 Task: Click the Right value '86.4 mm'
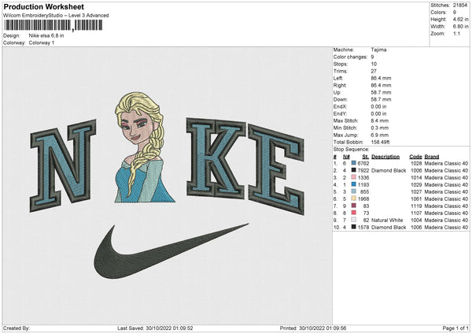pyautogui.click(x=381, y=85)
